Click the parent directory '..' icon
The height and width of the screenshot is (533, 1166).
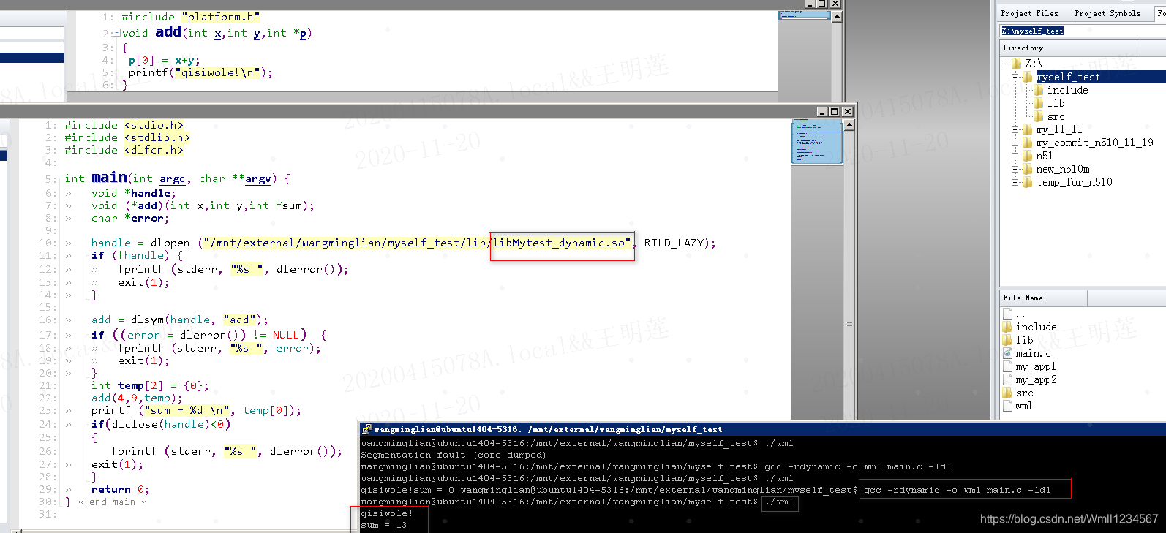1007,314
